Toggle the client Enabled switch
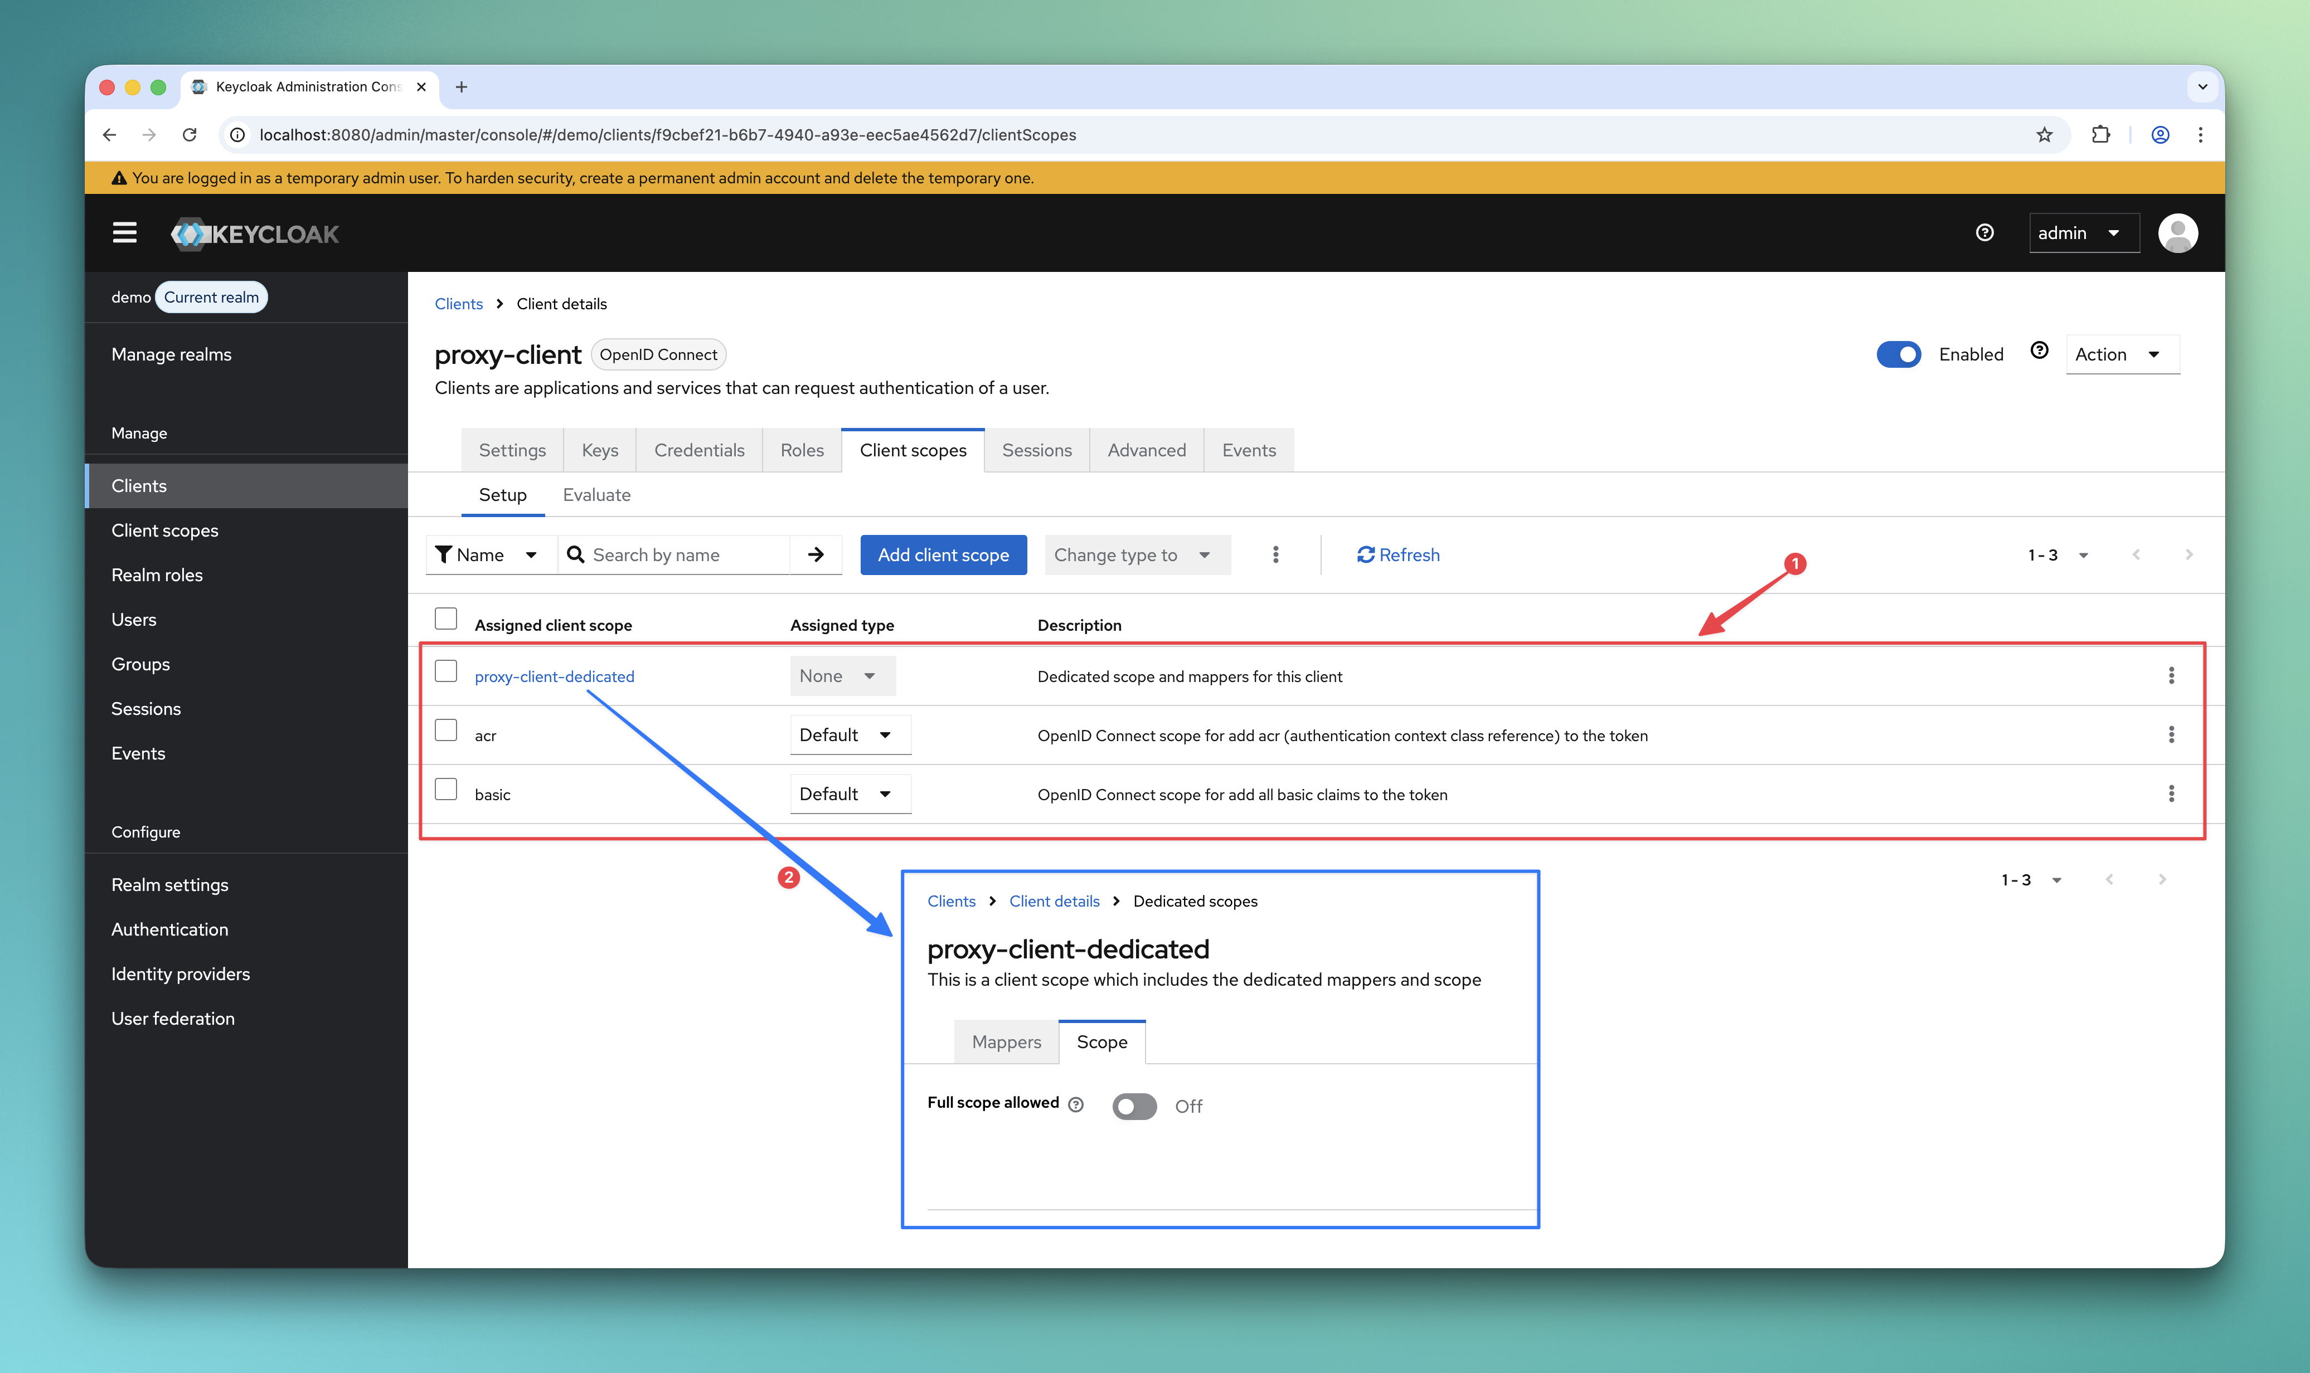2310x1373 pixels. tap(1898, 354)
